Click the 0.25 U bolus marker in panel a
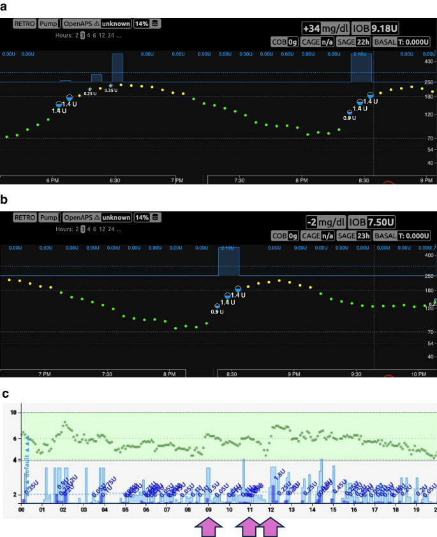The image size is (437, 537). click(x=90, y=89)
